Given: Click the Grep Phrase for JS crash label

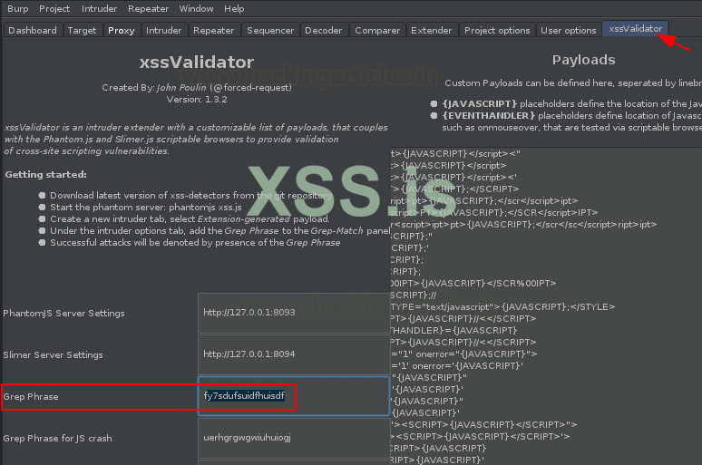Looking at the screenshot, I should coord(57,438).
